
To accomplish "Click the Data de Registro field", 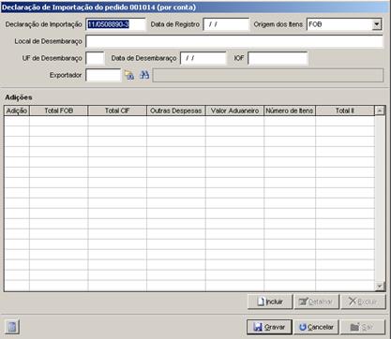I will pyautogui.click(x=226, y=24).
